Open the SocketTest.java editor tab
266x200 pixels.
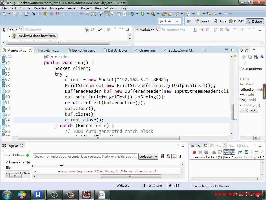click(x=81, y=50)
